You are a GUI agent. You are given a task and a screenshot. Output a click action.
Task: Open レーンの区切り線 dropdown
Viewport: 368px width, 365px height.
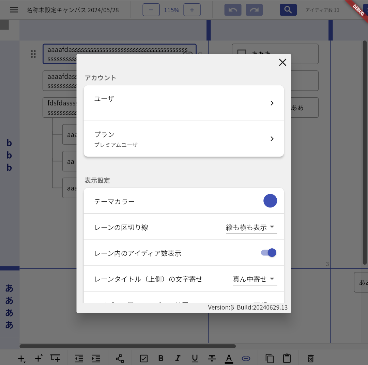(x=251, y=228)
